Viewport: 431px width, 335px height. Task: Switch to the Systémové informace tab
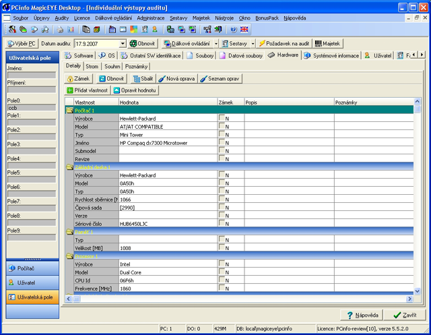point(332,55)
